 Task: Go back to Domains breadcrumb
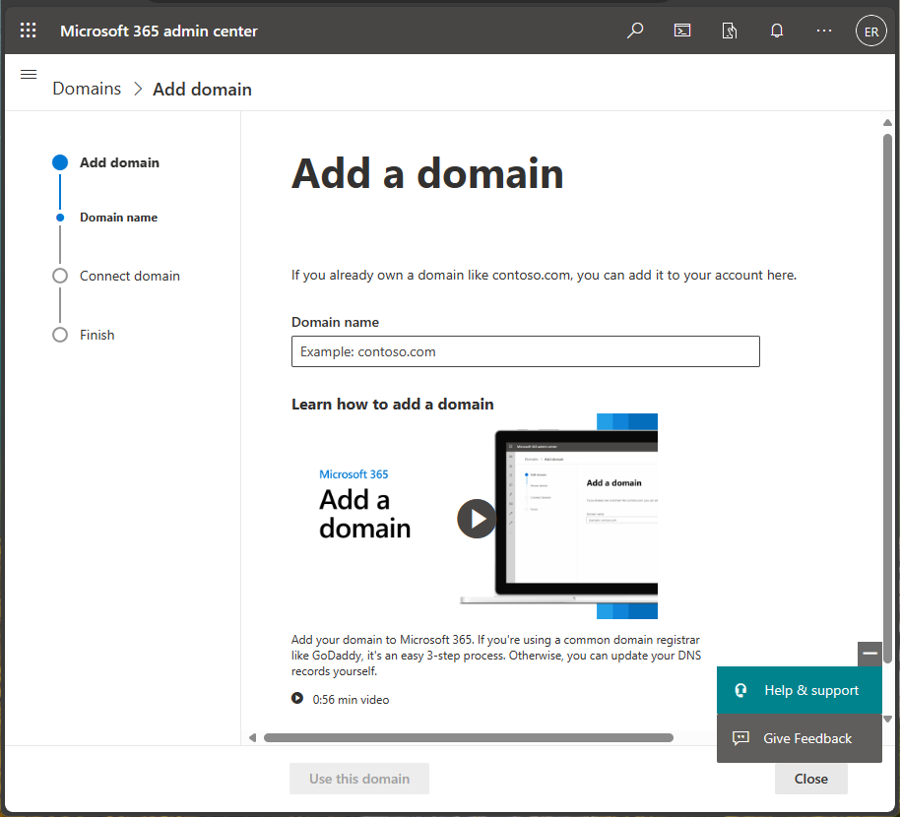coord(87,89)
